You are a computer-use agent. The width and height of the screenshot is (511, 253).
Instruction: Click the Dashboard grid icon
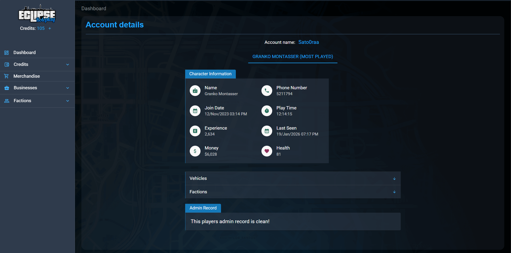pos(6,53)
